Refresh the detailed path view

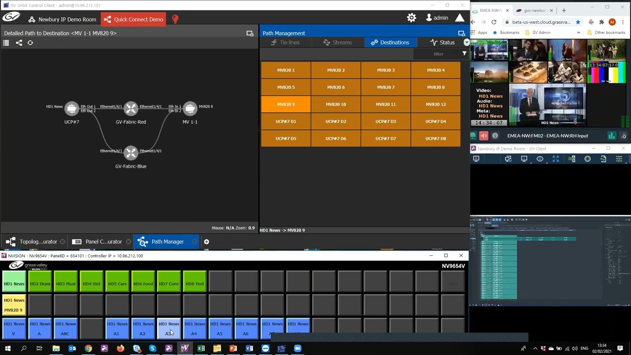pos(30,43)
